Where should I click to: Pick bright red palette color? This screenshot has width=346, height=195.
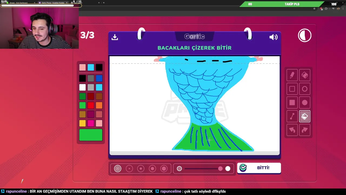click(x=91, y=105)
